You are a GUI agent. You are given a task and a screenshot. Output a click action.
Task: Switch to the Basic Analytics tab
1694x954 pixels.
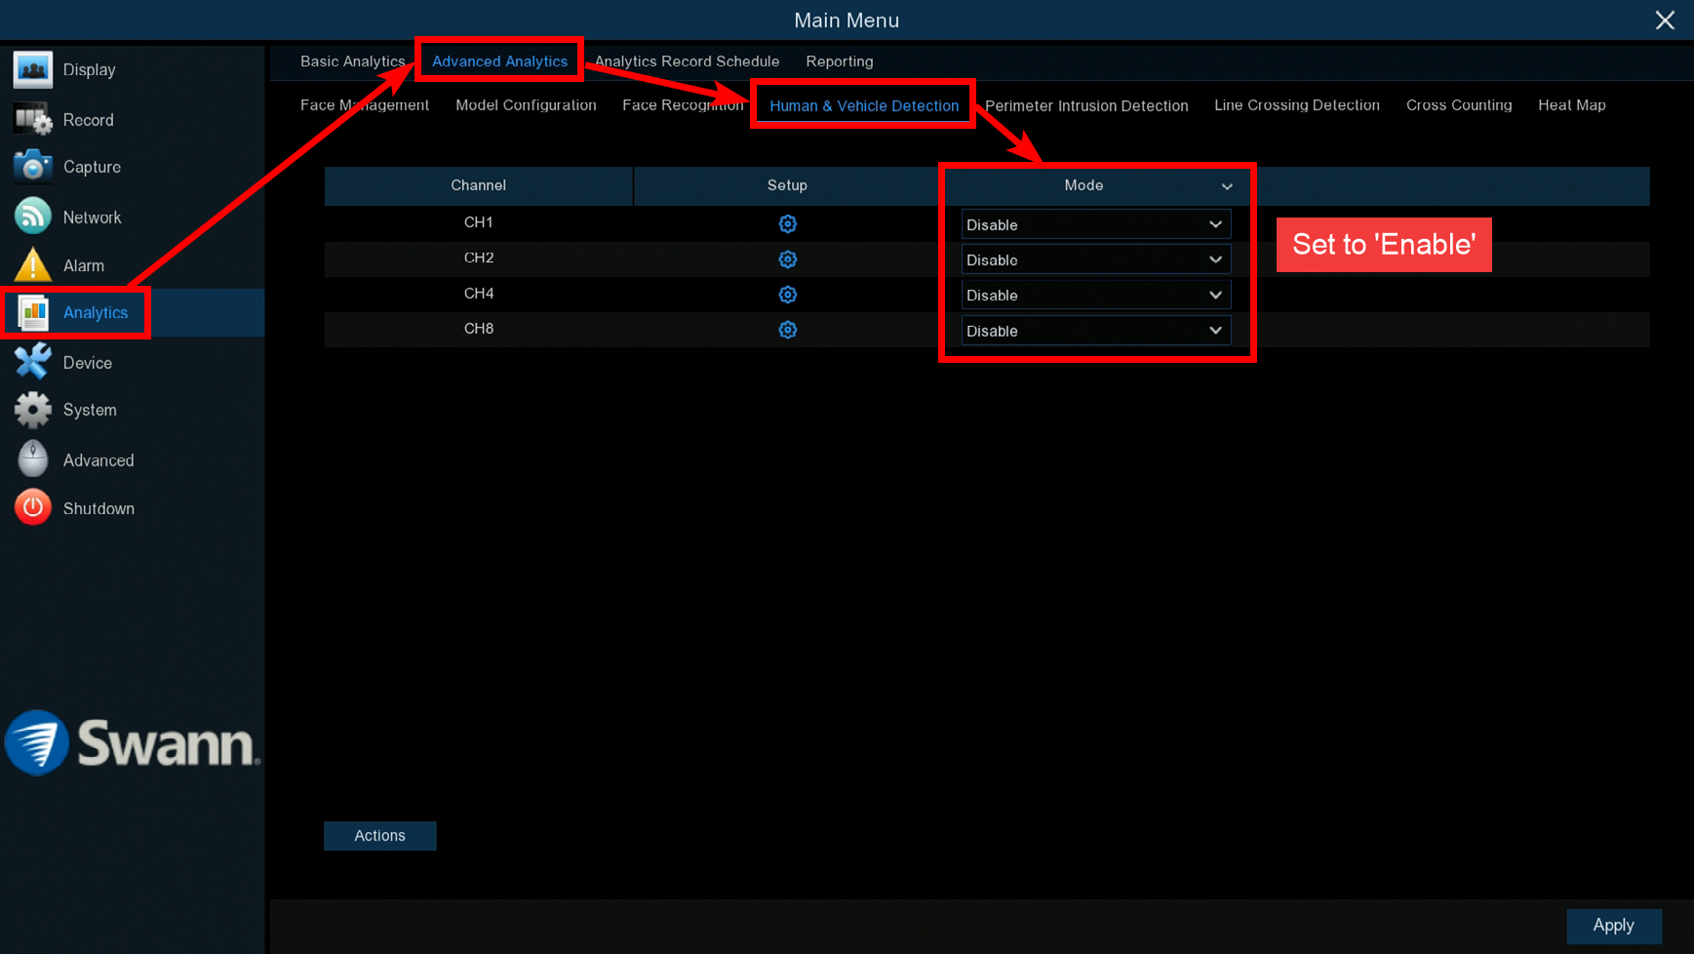point(352,61)
